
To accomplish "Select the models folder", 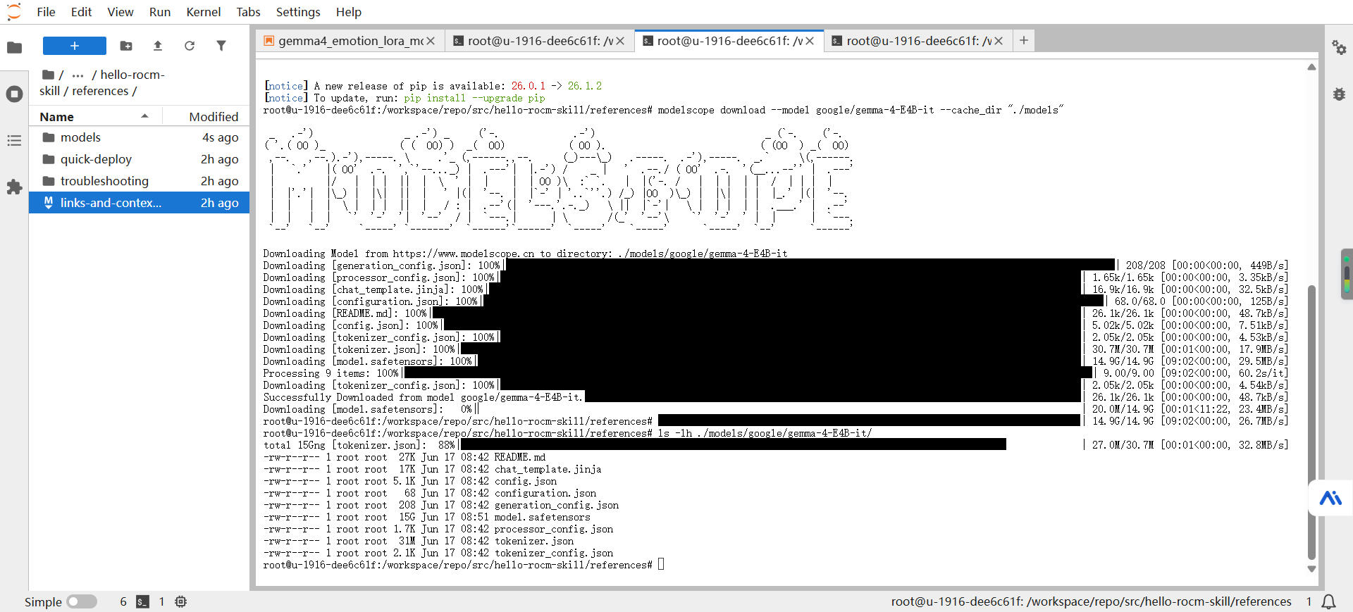I will [140, 137].
